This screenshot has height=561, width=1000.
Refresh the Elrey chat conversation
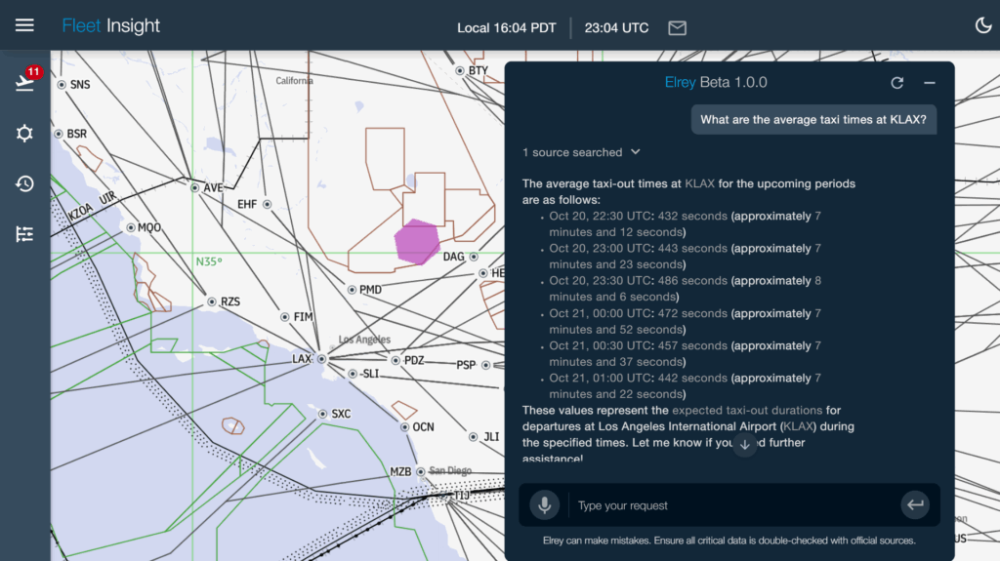[x=897, y=83]
